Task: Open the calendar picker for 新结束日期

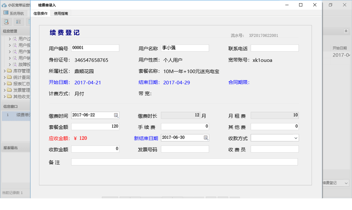Action: click(205, 138)
